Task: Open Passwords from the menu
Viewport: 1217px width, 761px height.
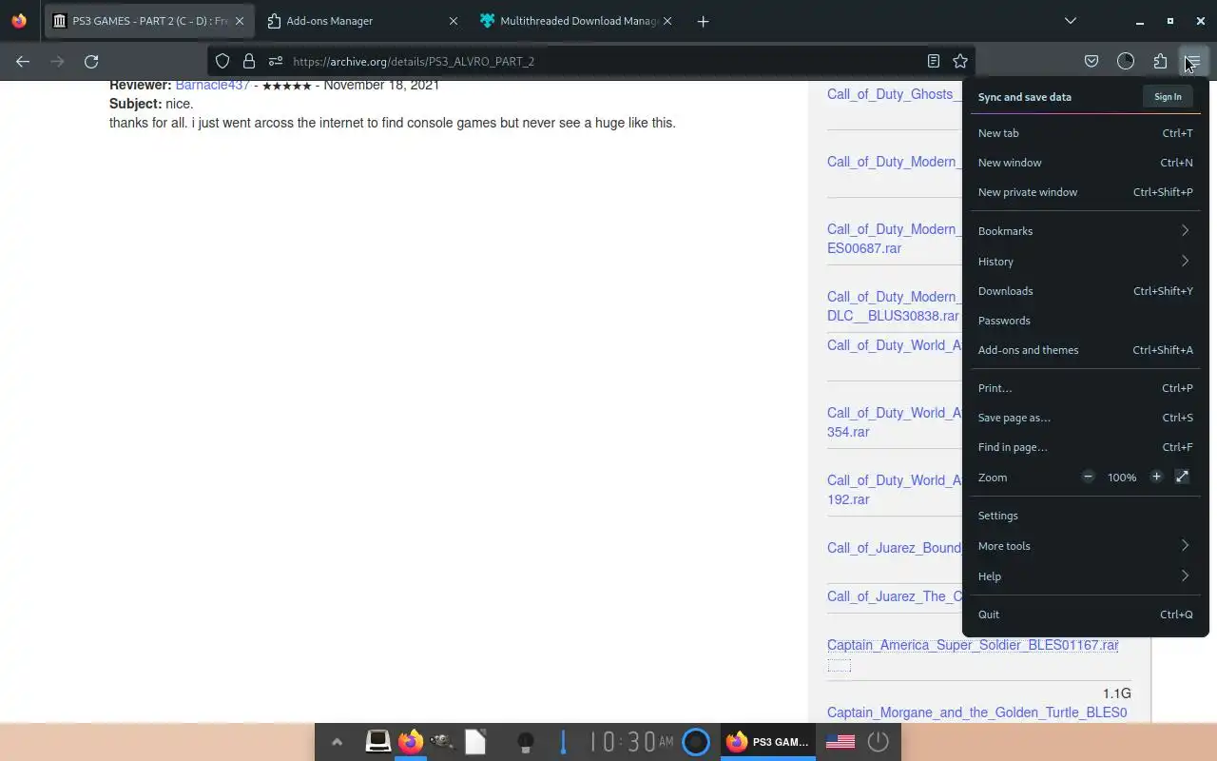Action: click(1085, 321)
